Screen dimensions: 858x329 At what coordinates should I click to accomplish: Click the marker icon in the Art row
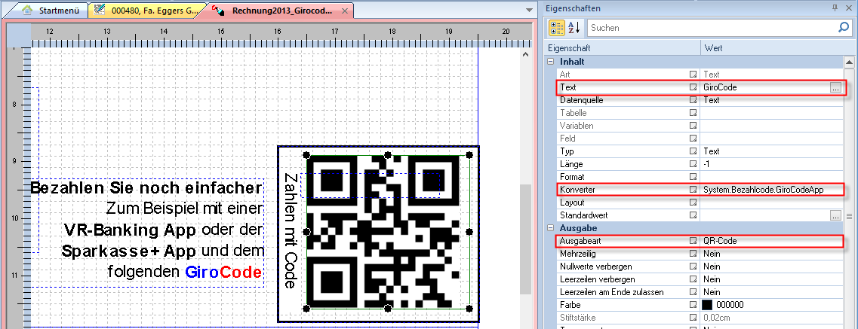[x=693, y=75]
